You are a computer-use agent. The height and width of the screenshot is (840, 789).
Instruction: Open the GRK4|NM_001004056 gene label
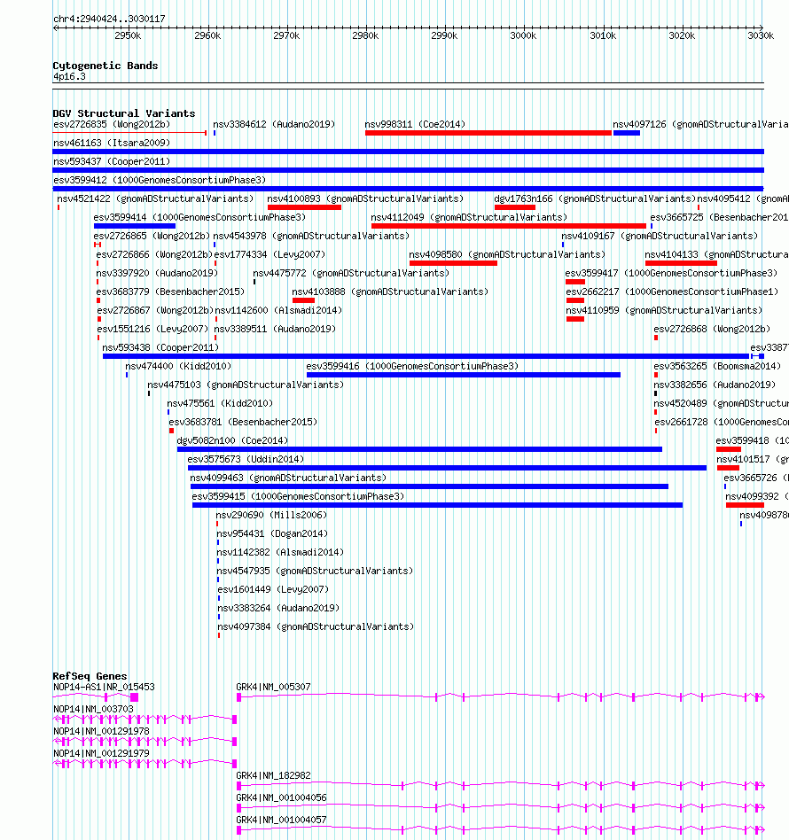coord(281,797)
